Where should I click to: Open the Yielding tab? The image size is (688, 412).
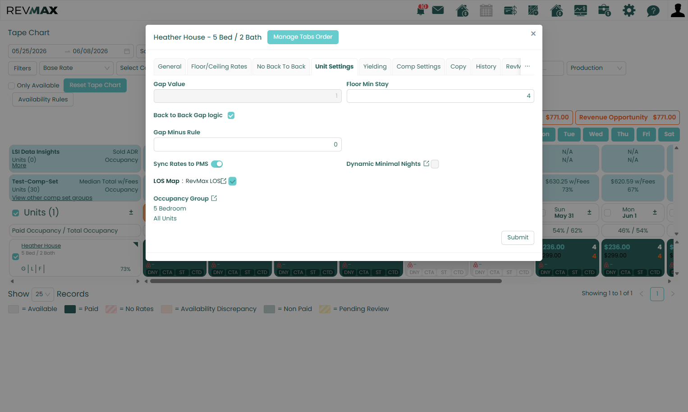(x=375, y=67)
